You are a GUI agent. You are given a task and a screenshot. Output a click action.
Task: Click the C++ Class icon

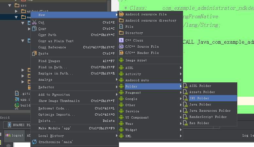pyautogui.click(x=121, y=40)
